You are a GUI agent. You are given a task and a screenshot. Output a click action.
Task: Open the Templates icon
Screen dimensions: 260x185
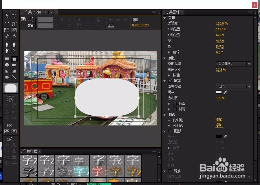30,25
